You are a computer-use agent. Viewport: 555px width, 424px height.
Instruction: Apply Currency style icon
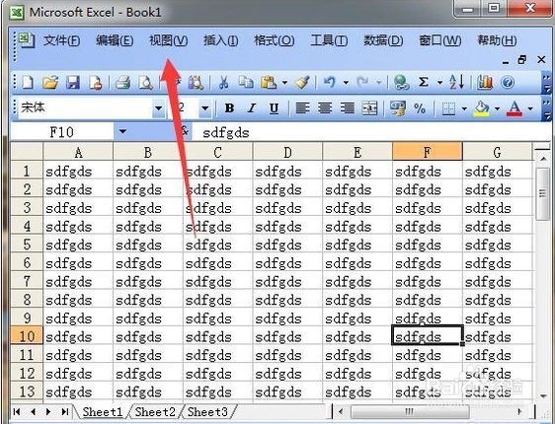(398, 108)
